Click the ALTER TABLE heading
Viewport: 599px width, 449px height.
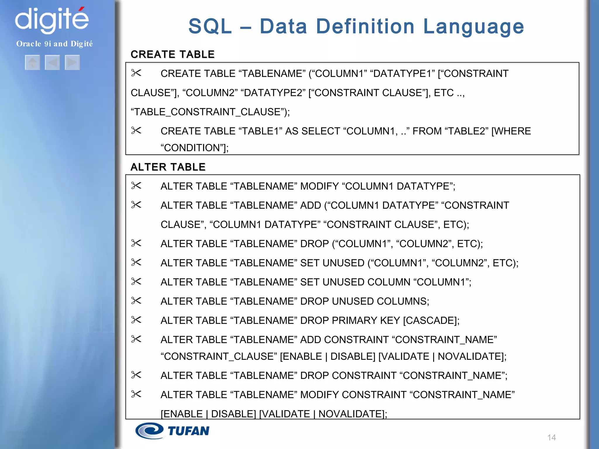[168, 167]
